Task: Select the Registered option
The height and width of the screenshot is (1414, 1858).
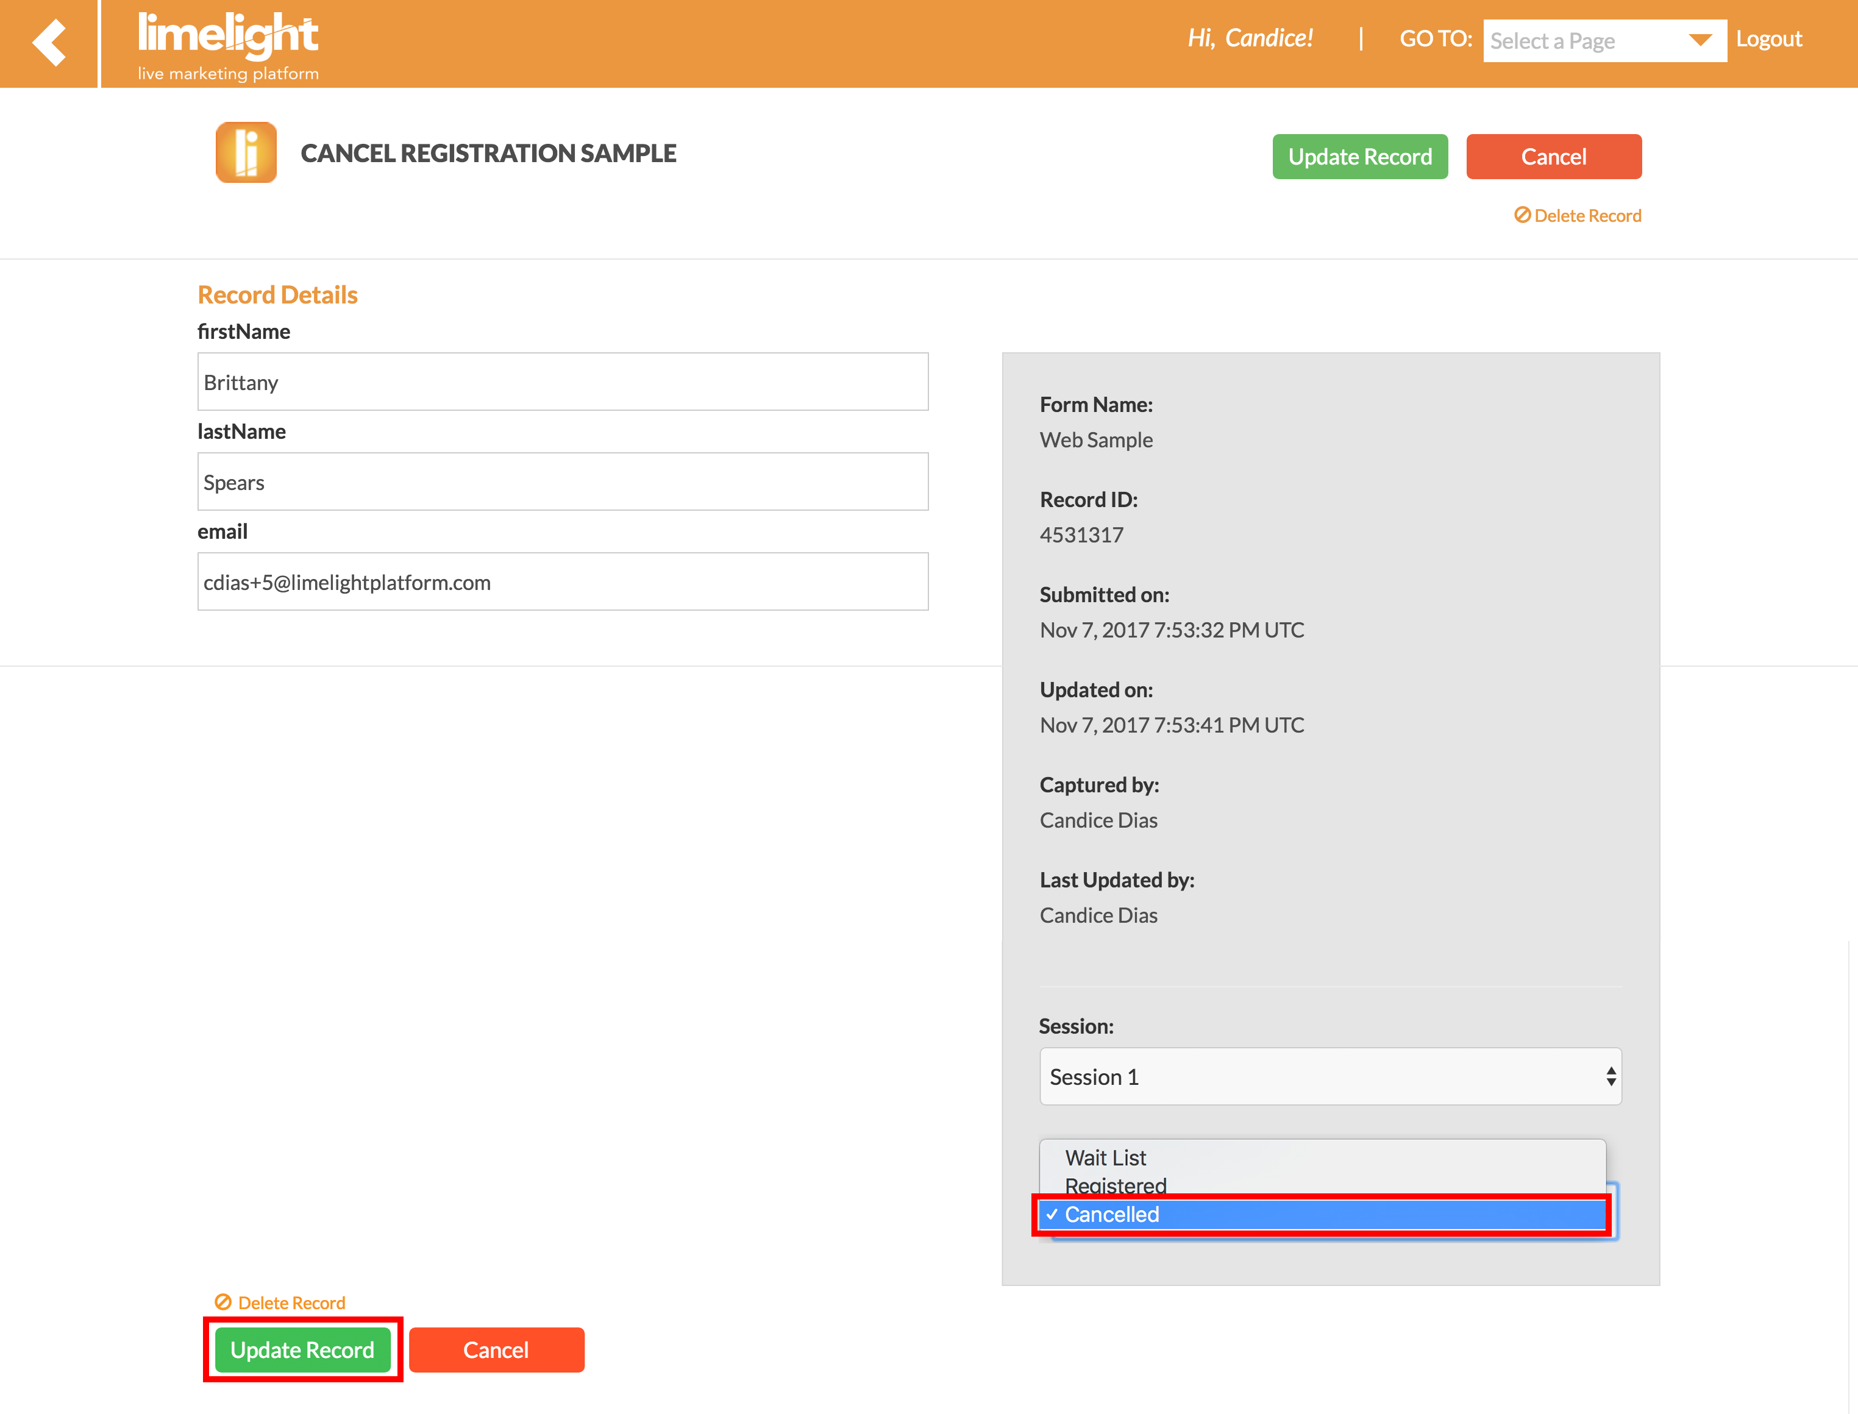Action: (1322, 1185)
